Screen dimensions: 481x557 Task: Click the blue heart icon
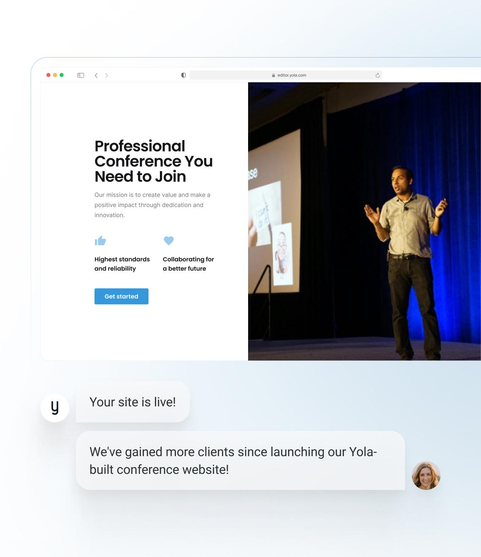click(169, 241)
